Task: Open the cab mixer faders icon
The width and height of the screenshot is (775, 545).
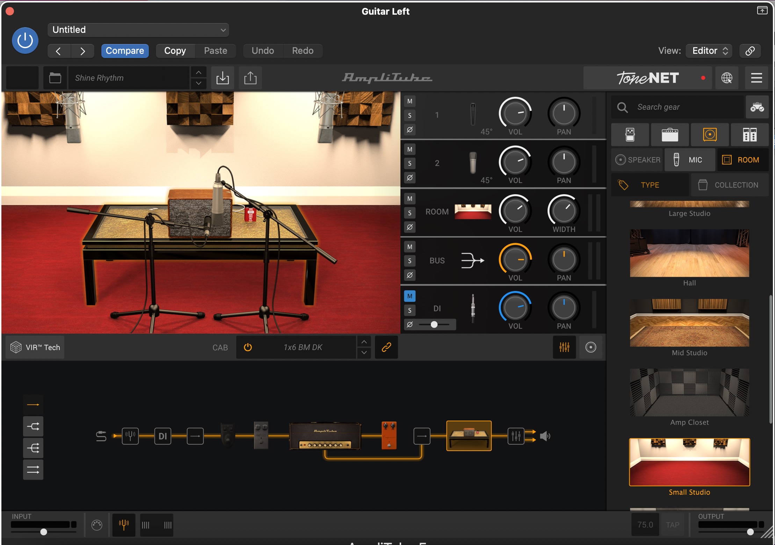Action: pos(564,347)
